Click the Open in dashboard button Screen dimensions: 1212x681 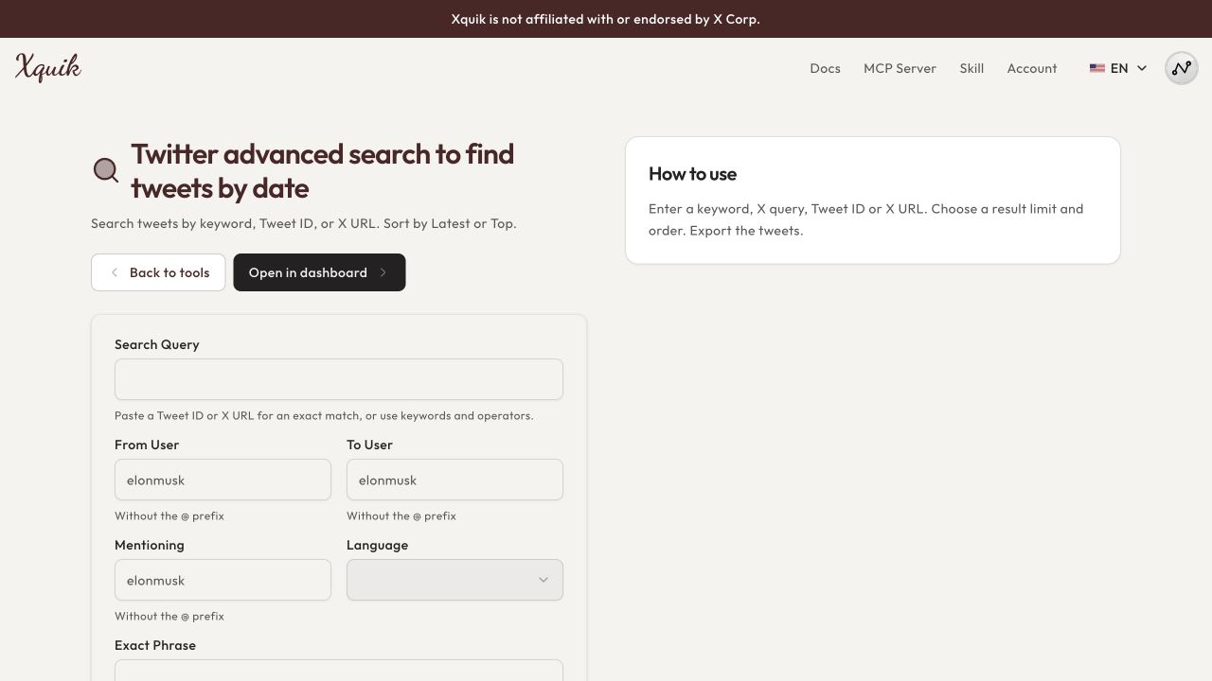(319, 272)
